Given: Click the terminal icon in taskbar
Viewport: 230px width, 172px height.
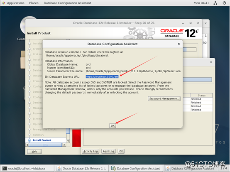Looking at the screenshot, I should click(5, 168).
